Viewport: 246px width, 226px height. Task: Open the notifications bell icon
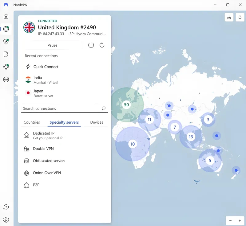[x=240, y=17]
